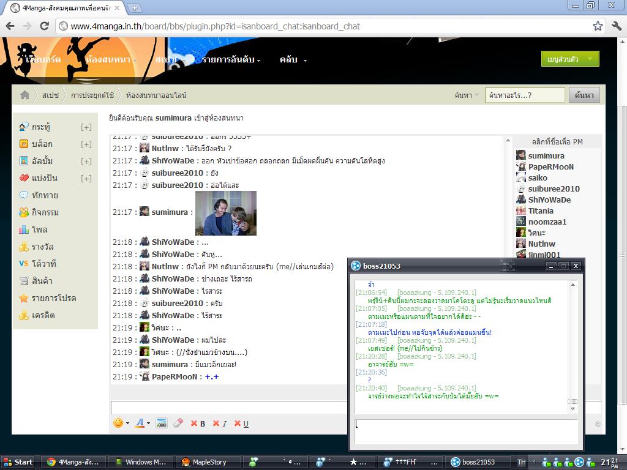627x470 pixels.
Task: Click the Windows Start button
Action: click(x=18, y=462)
